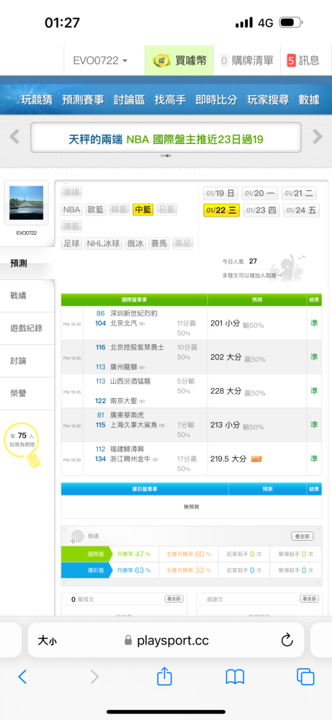Image resolution: width=332 pixels, height=720 pixels.
Task: Click 看全部 in 戰績 section
Action: pyautogui.click(x=302, y=536)
